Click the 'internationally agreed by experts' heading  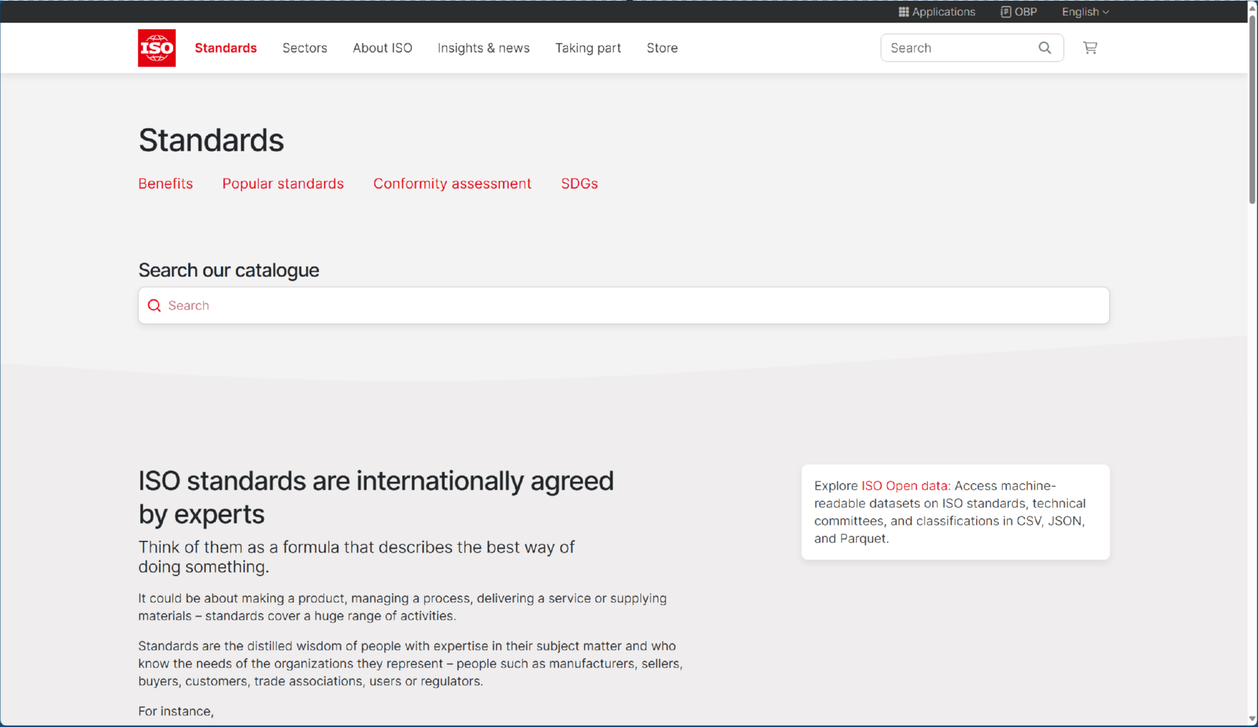376,497
